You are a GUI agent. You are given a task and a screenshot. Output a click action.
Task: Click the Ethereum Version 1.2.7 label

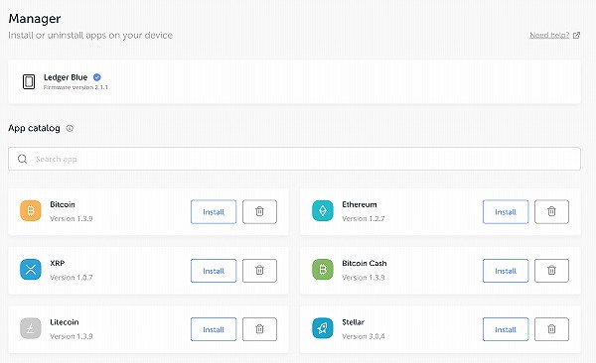(x=363, y=219)
